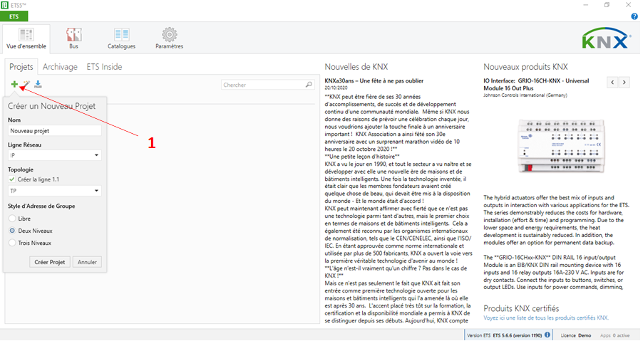The height and width of the screenshot is (341, 643).
Task: Click the KNXa30ans news headline
Action: tap(374, 81)
